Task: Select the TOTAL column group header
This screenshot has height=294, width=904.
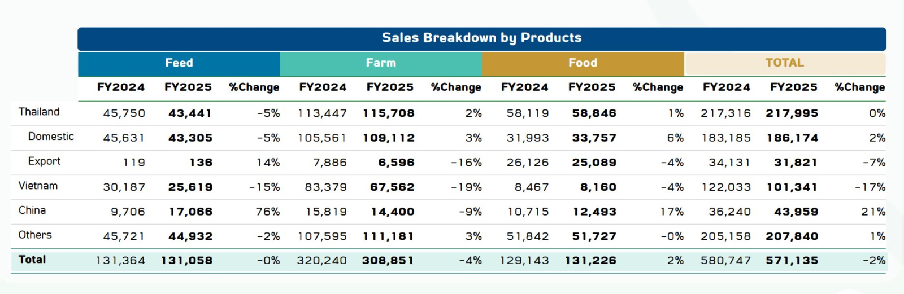Action: [x=784, y=63]
